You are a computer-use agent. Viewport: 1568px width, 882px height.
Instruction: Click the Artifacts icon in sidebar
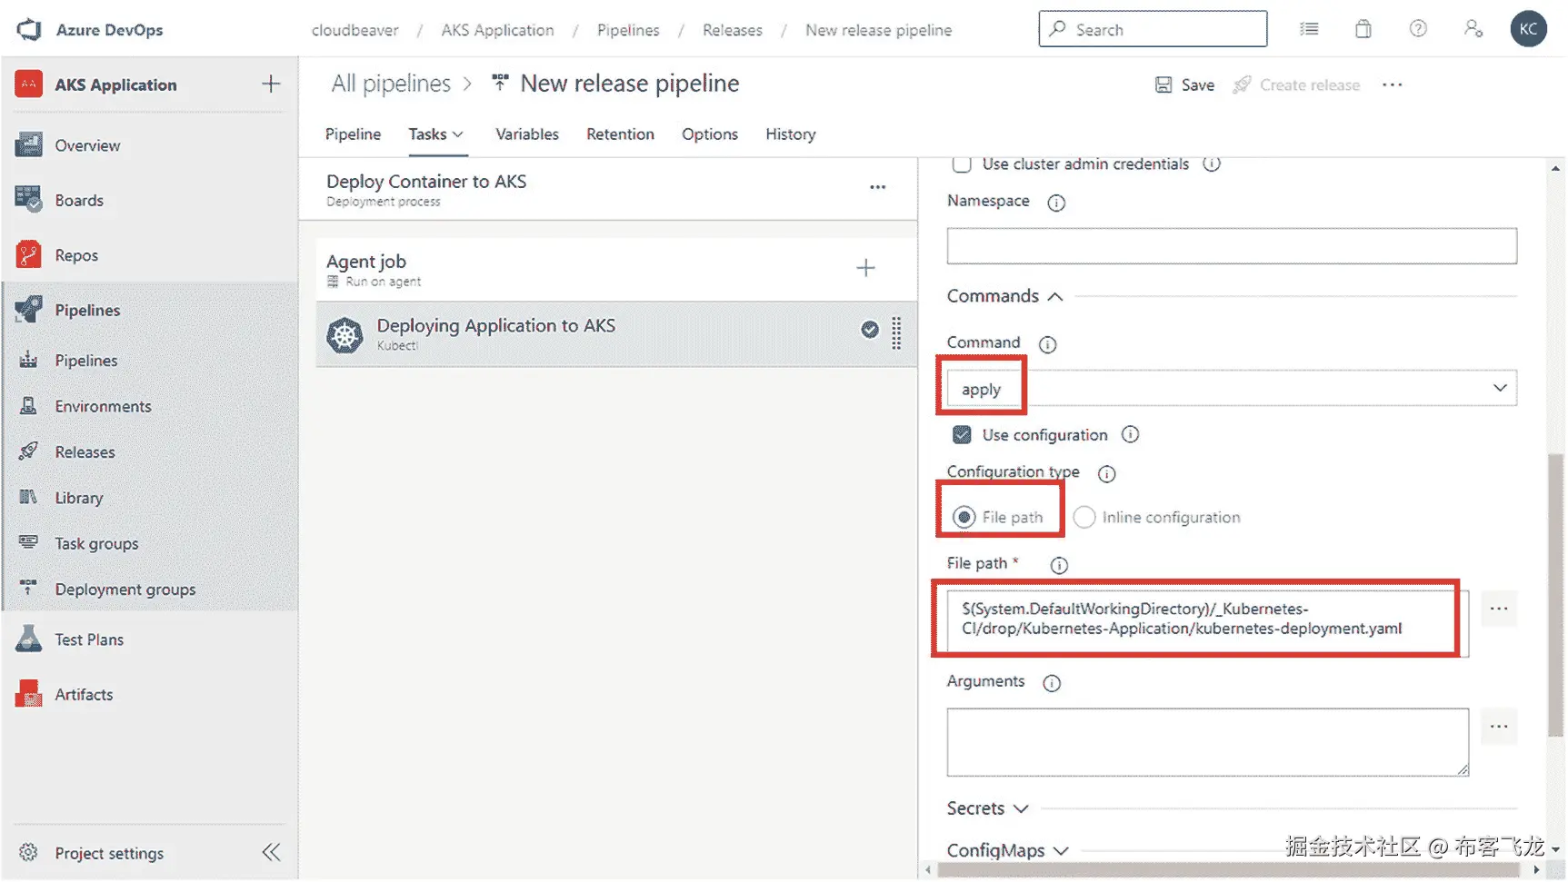point(28,694)
